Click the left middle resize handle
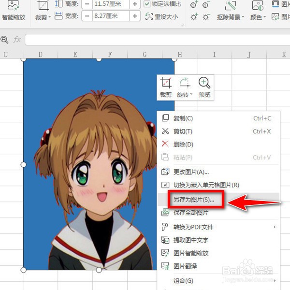The image size is (290, 290). pos(23,164)
